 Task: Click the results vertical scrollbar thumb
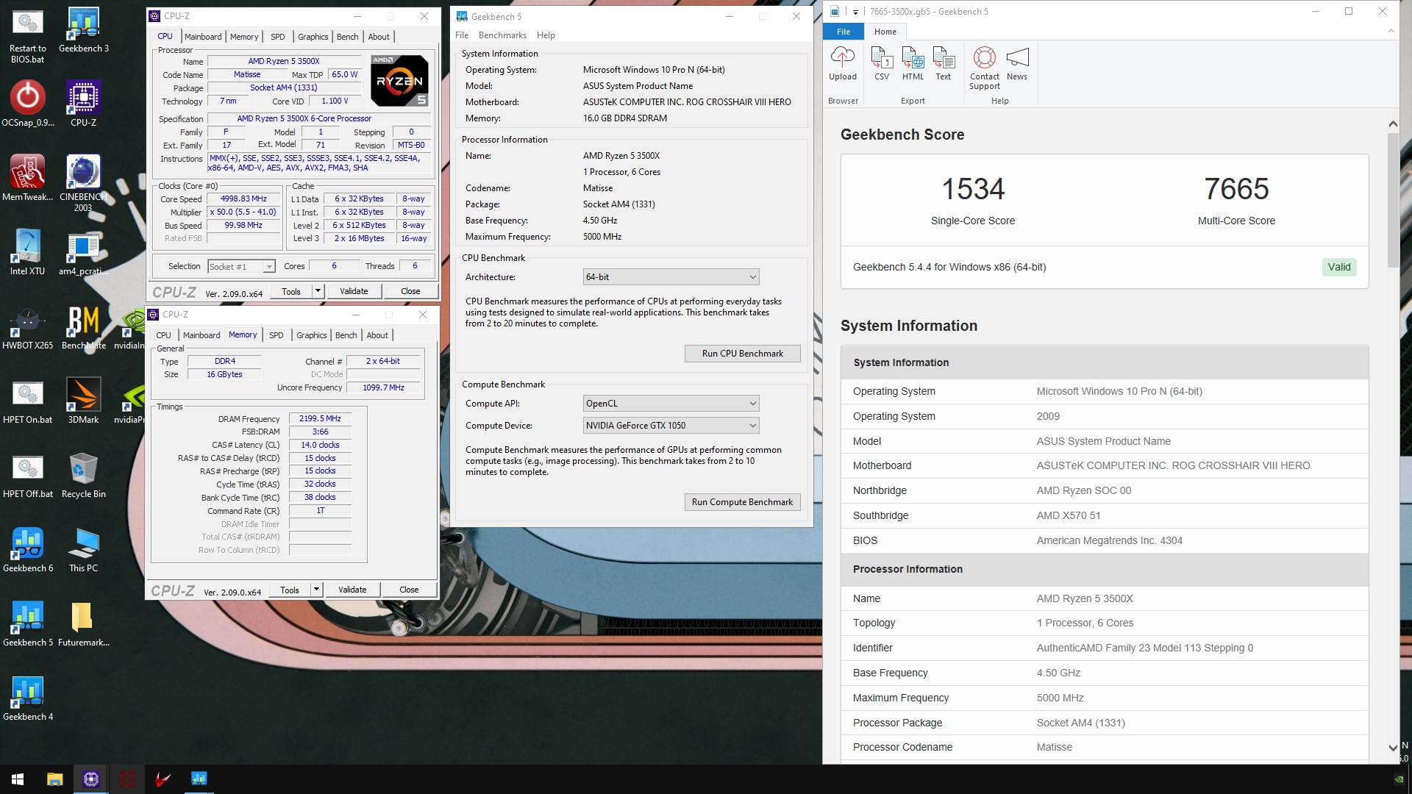tap(1392, 200)
